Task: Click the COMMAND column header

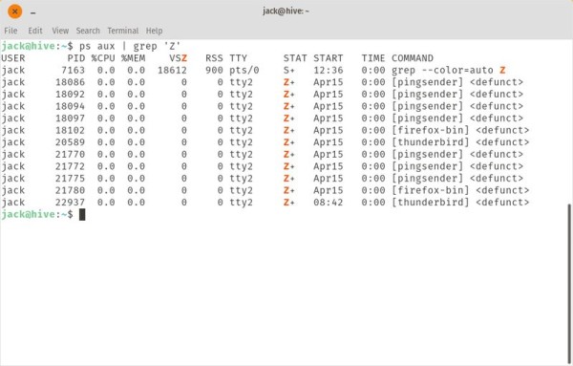Action: 413,58
